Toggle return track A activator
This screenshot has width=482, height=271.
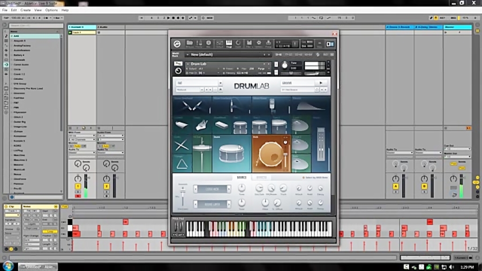[396, 186]
